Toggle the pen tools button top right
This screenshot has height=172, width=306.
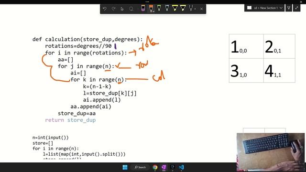[289, 8]
